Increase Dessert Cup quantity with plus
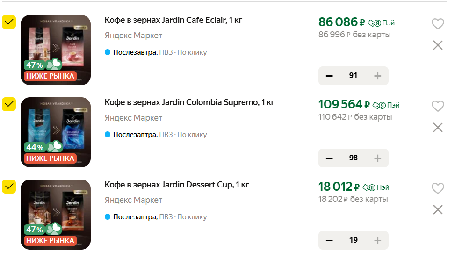Viewport: 462px width, 266px height. [378, 240]
